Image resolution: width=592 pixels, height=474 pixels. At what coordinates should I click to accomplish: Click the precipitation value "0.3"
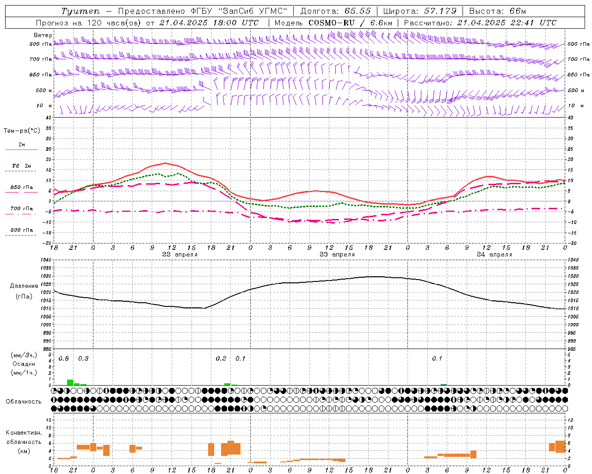click(83, 359)
